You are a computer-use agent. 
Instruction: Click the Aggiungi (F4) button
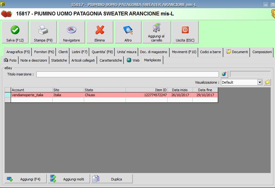(26, 179)
